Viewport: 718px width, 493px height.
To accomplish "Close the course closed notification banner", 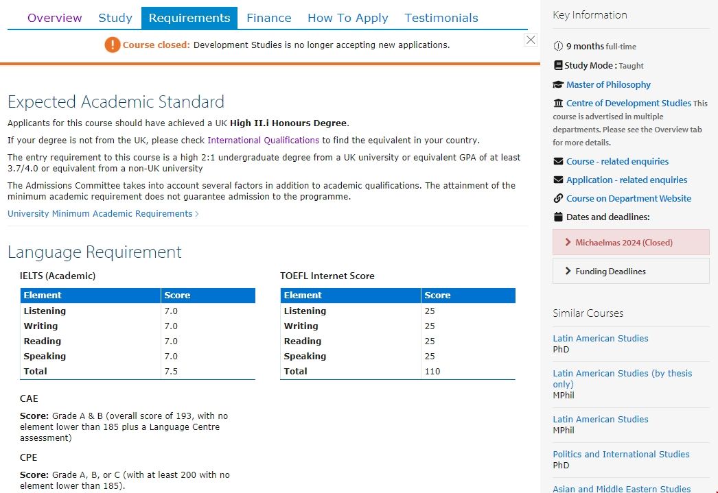I will coord(531,40).
